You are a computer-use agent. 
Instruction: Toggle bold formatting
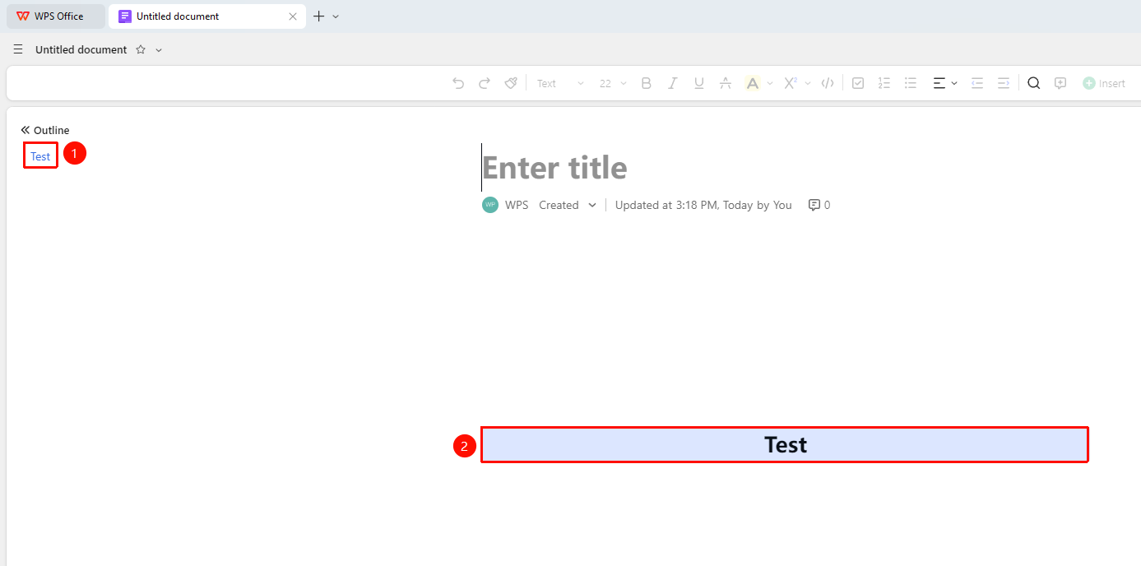(647, 83)
